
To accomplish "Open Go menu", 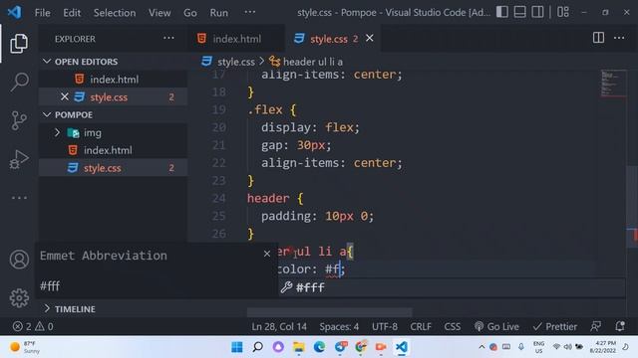I will [x=190, y=13].
